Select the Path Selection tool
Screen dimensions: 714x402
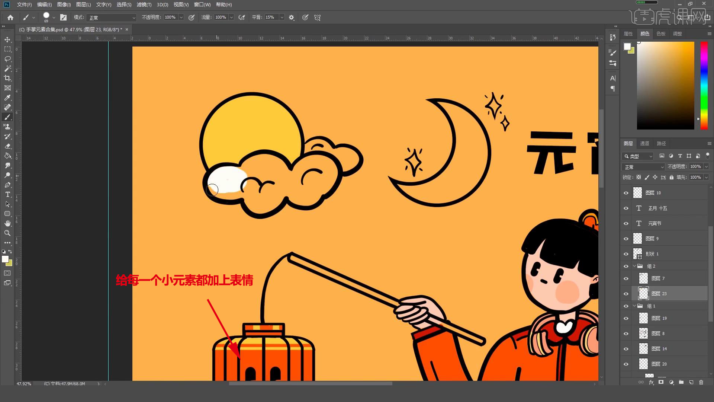(x=7, y=204)
